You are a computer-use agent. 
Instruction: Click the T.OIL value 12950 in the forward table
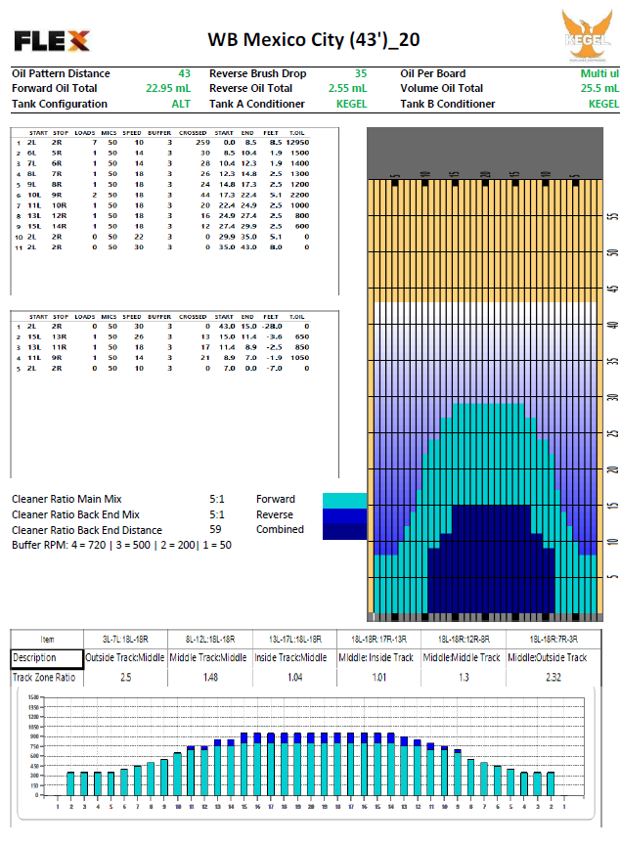[x=297, y=143]
